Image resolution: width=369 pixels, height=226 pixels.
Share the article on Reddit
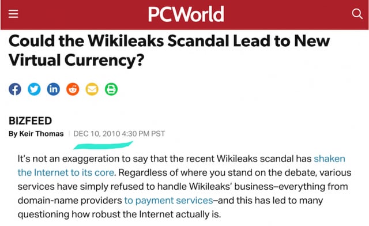click(x=73, y=89)
